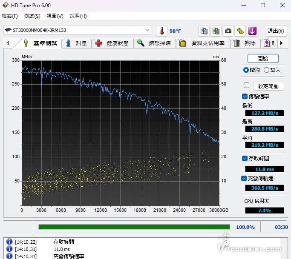
Task: Minimize the HD Tune Pro window
Action: coord(244,5)
